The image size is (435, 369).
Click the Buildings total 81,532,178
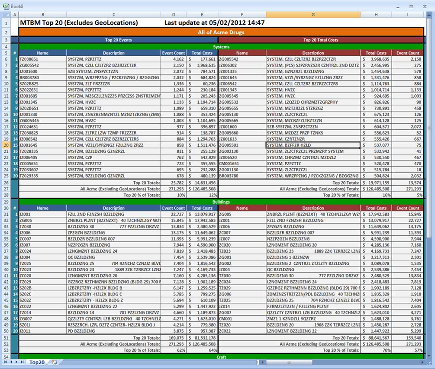pos(202,338)
